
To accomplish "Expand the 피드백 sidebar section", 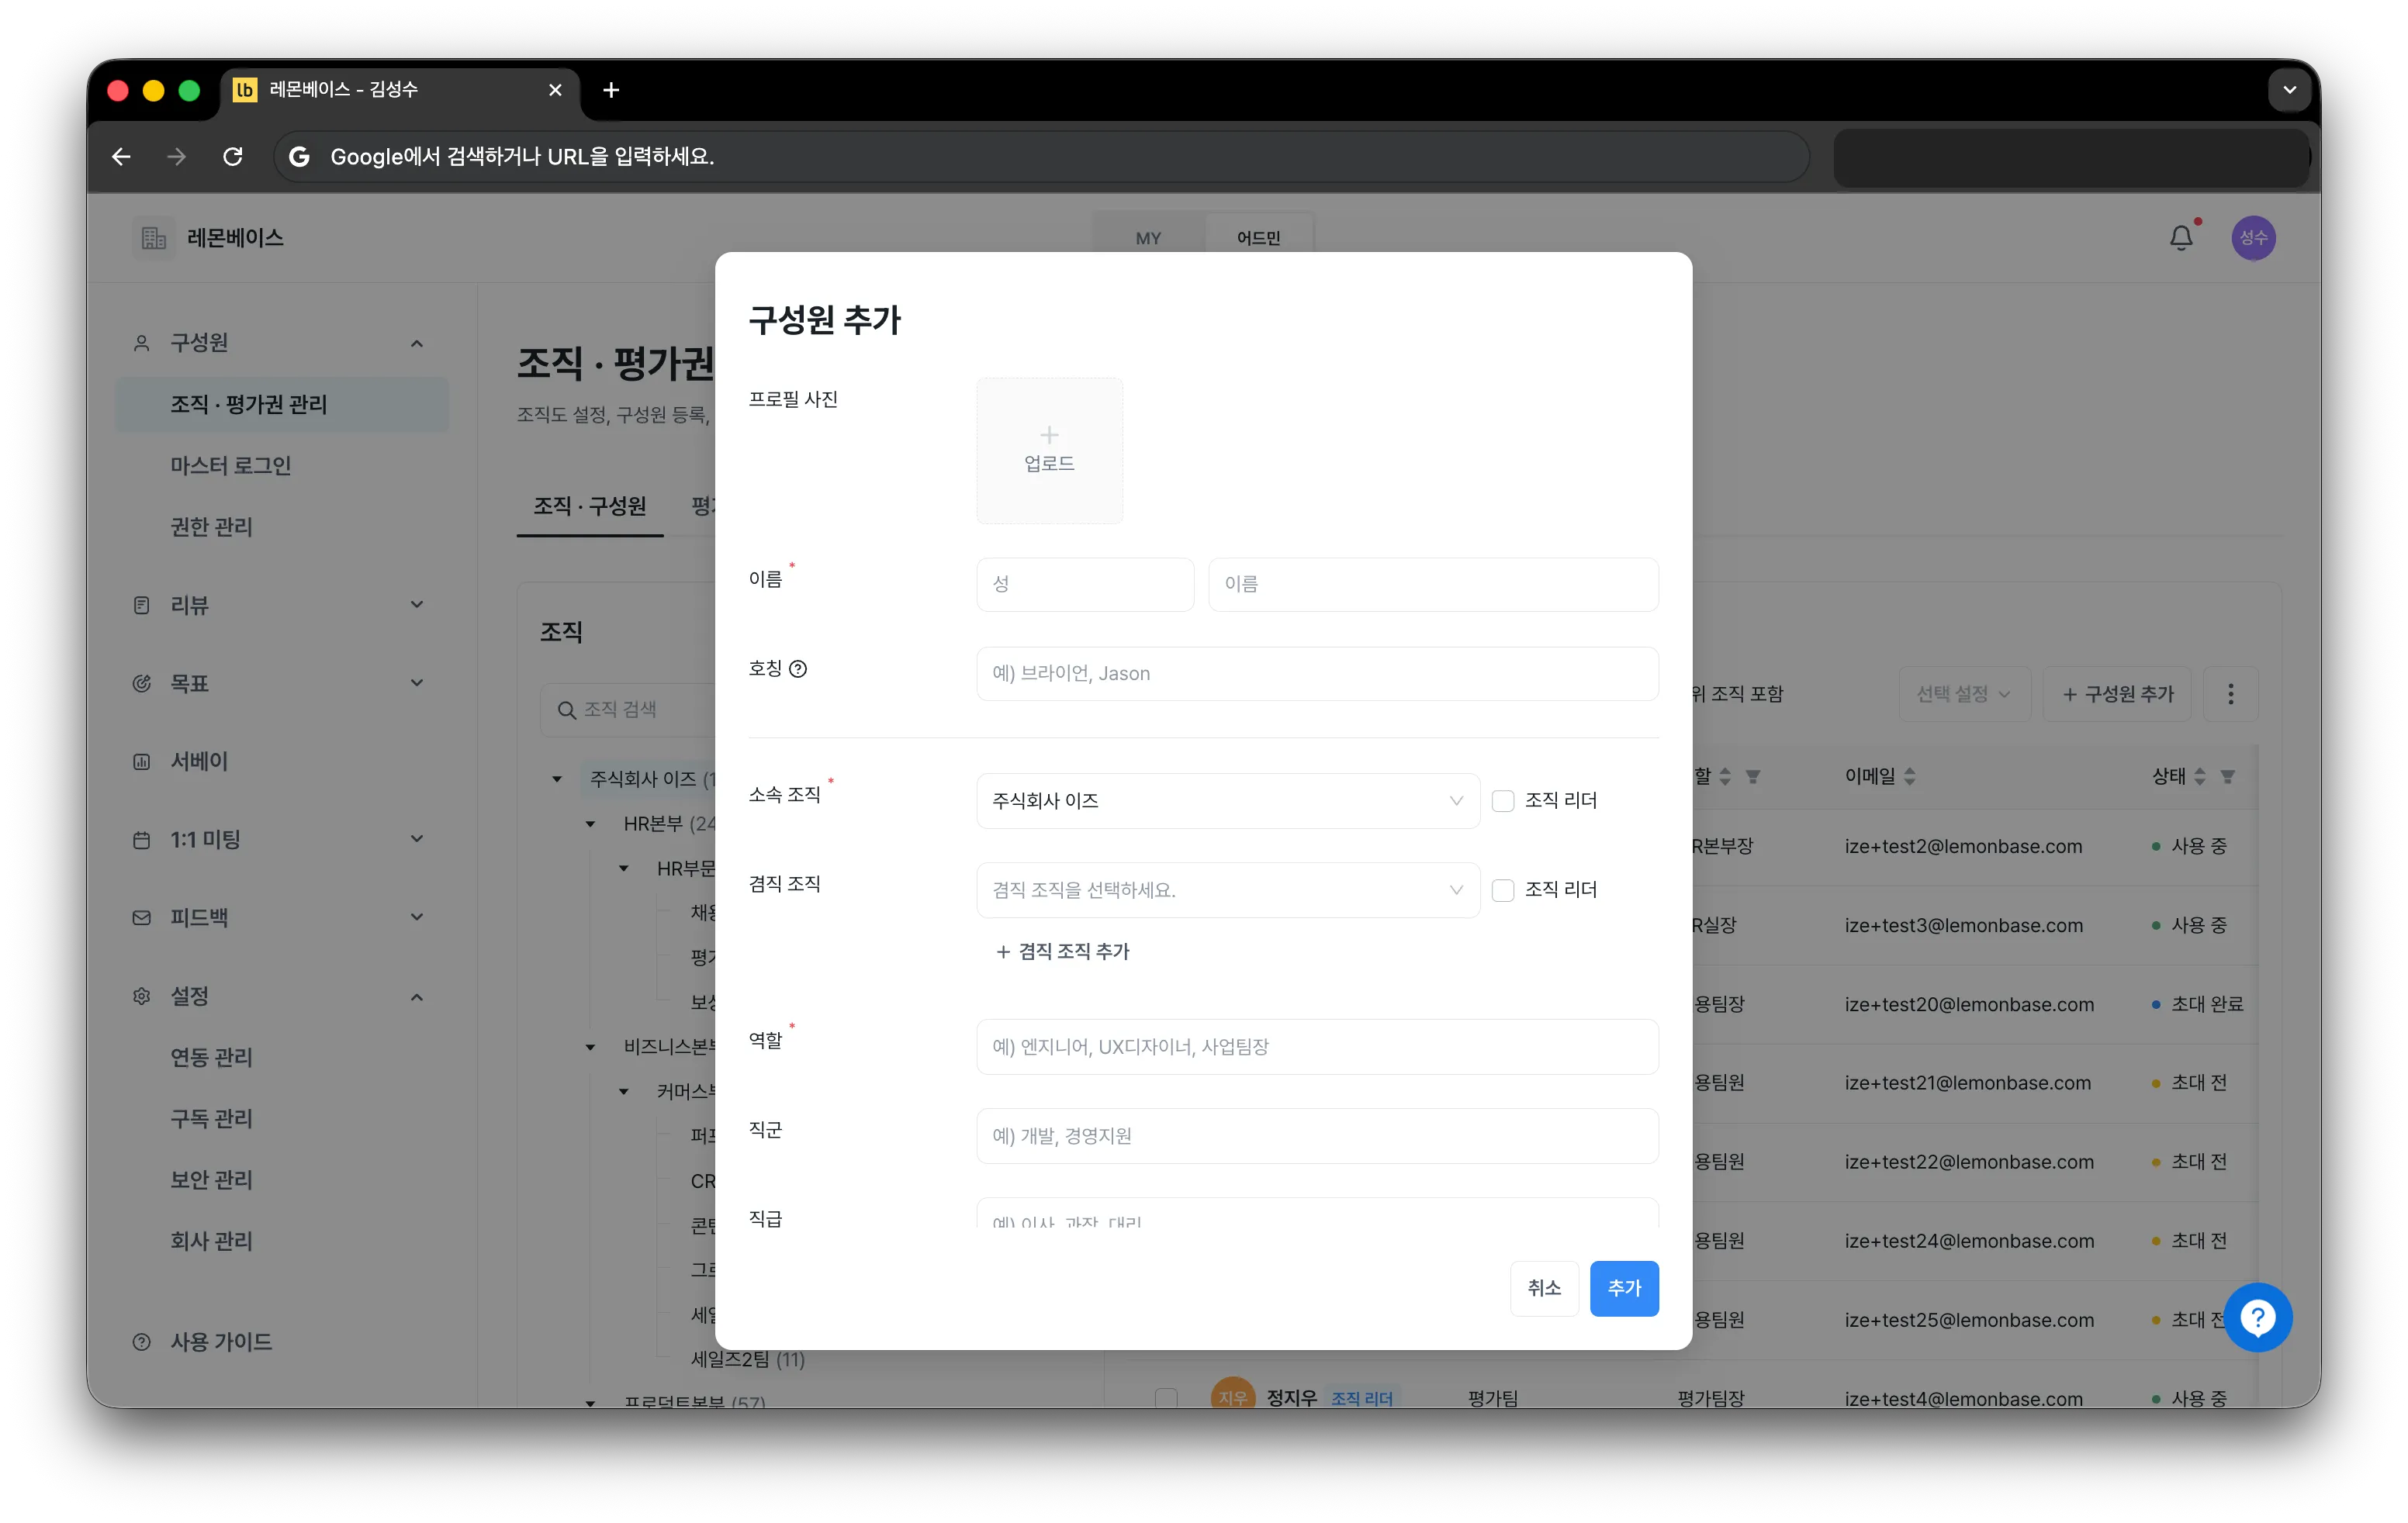I will pyautogui.click(x=417, y=917).
